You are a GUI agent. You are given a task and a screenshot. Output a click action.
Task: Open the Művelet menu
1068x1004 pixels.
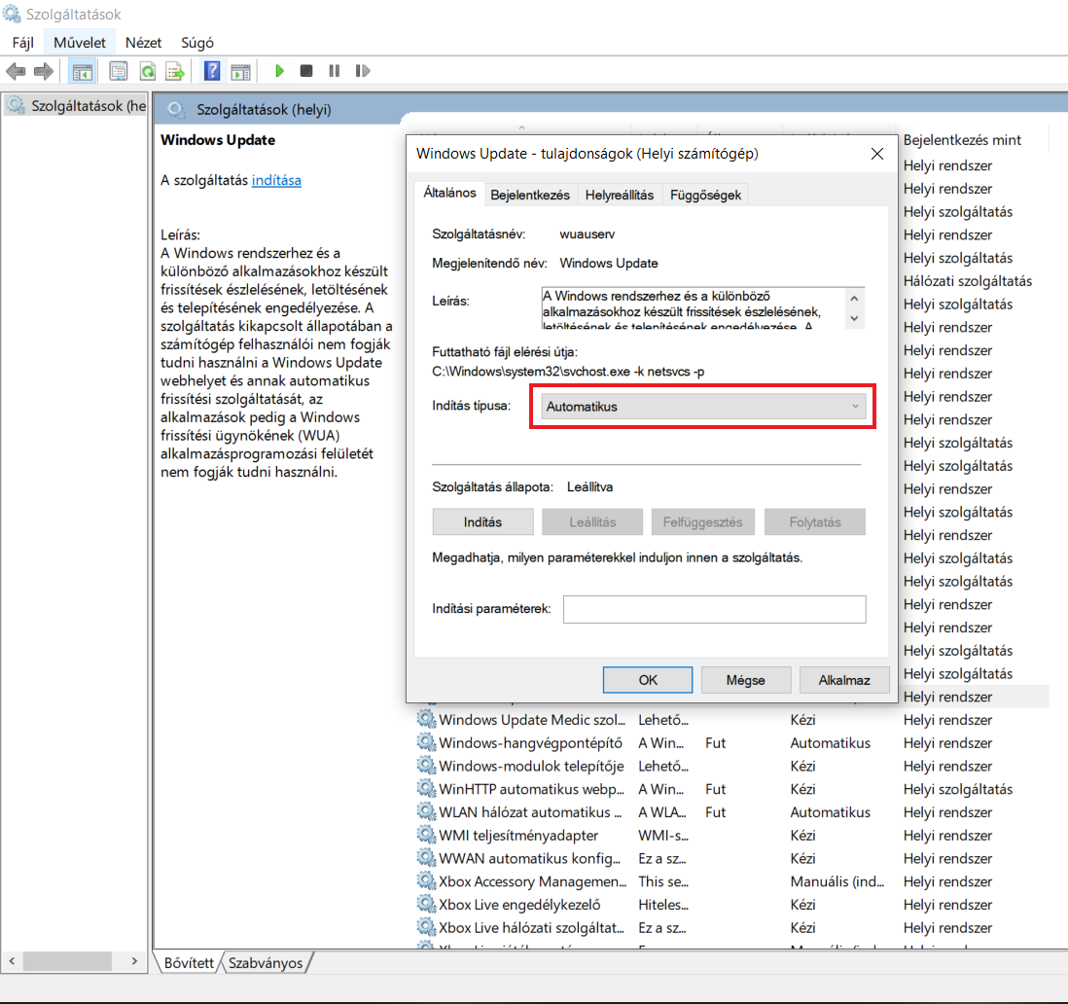click(80, 42)
